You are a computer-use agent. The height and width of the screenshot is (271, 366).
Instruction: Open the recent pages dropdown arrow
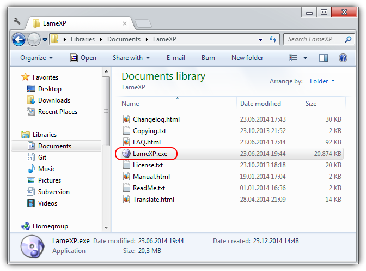(x=45, y=40)
